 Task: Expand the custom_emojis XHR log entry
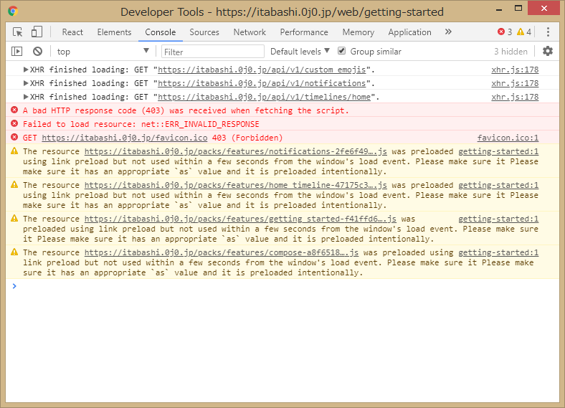[x=27, y=70]
